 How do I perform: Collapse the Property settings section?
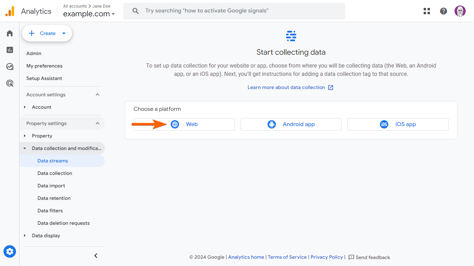point(98,123)
